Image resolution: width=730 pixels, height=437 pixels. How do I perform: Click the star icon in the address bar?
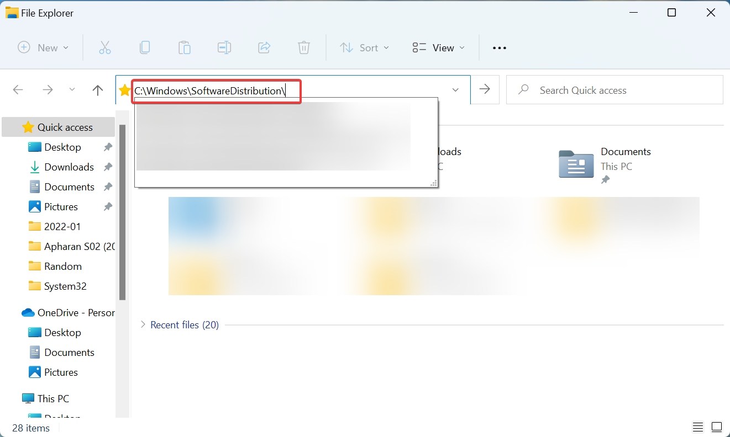tap(124, 90)
